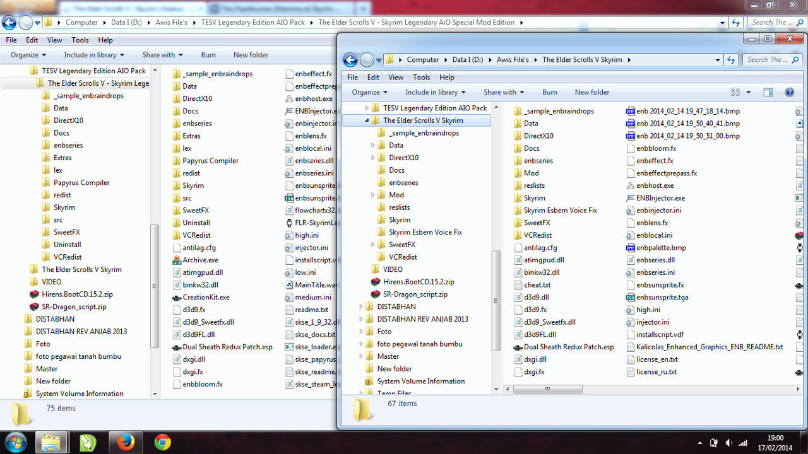
Task: Open the Tools menu in front window
Action: (x=421, y=77)
